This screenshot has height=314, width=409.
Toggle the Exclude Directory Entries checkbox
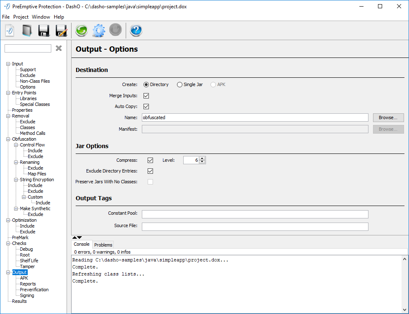tap(151, 171)
